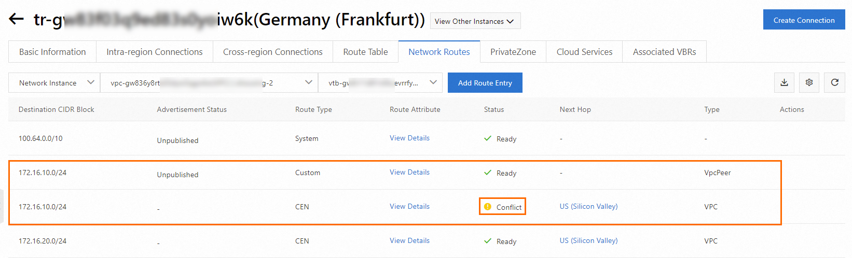Select the Route Table tab

(365, 52)
